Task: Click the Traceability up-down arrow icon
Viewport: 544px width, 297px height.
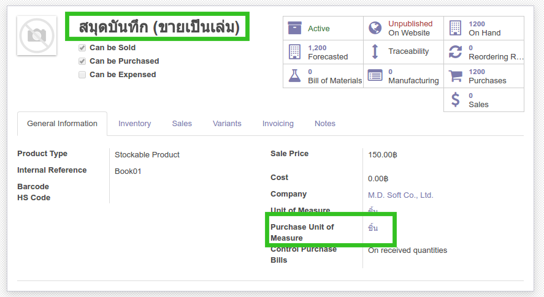Action: pos(375,51)
